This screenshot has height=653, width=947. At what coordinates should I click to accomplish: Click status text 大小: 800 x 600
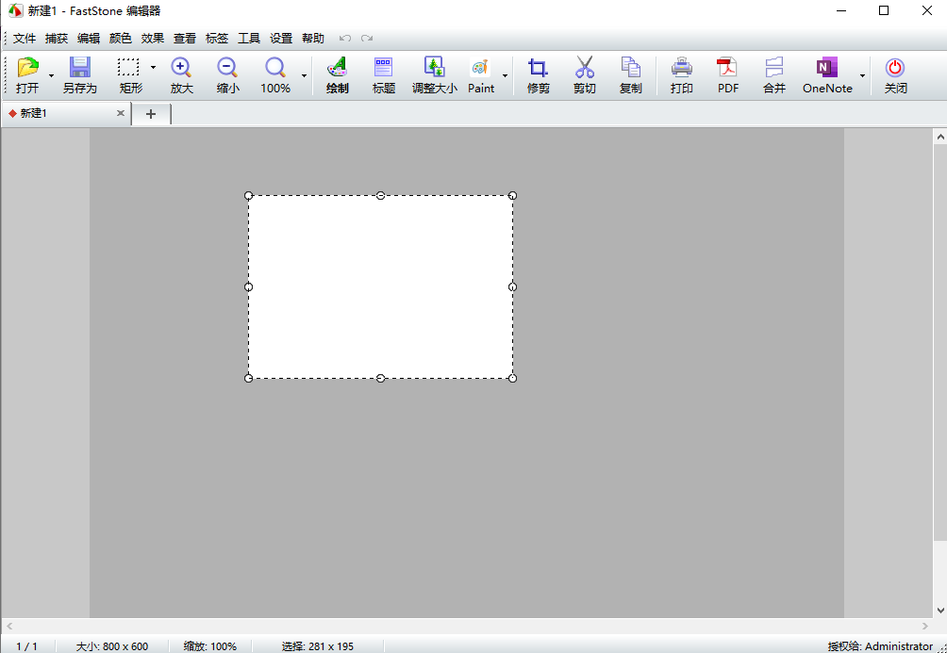tap(111, 646)
